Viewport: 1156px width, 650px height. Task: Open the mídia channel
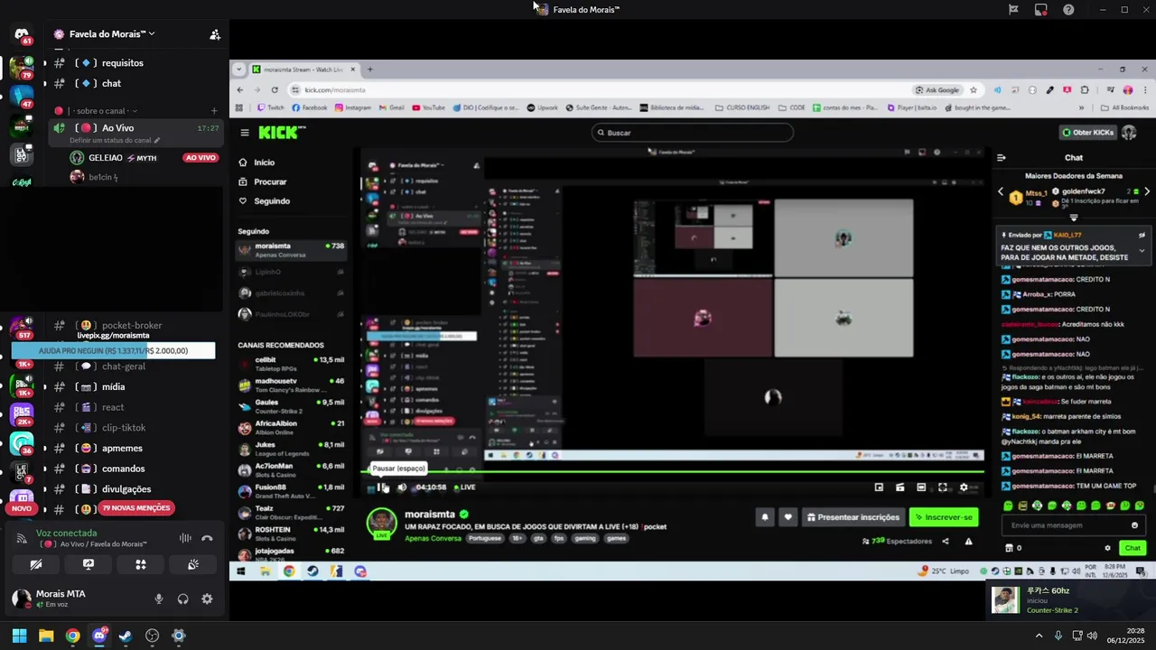point(135,386)
